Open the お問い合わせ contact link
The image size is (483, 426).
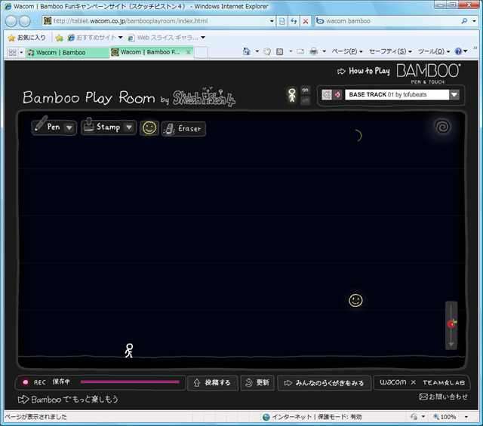(x=444, y=397)
